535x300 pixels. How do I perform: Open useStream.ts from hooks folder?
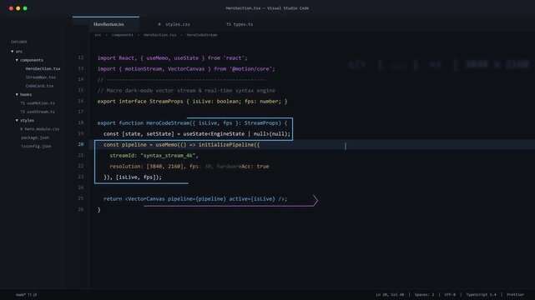pyautogui.click(x=41, y=112)
